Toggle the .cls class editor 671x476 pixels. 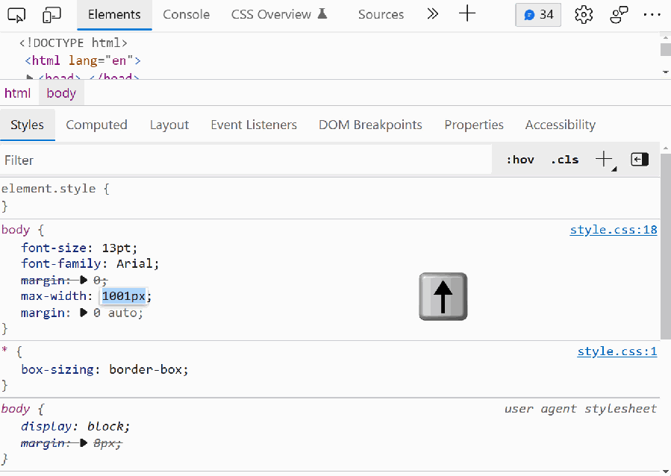click(x=565, y=160)
